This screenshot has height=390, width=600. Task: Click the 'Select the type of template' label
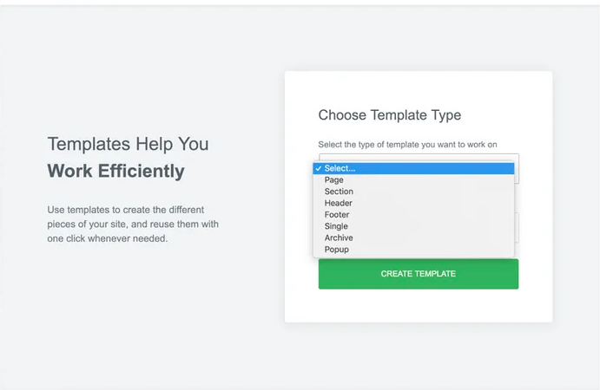point(407,144)
